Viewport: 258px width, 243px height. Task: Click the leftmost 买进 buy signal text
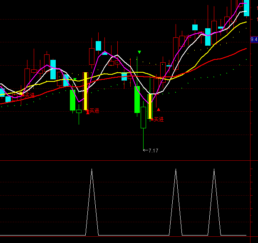30,95
